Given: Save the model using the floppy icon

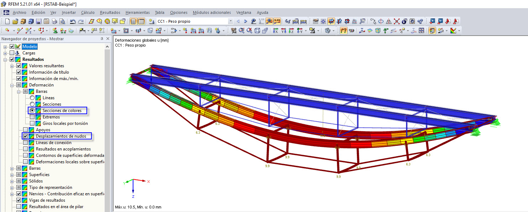Looking at the screenshot, I should [38, 21].
